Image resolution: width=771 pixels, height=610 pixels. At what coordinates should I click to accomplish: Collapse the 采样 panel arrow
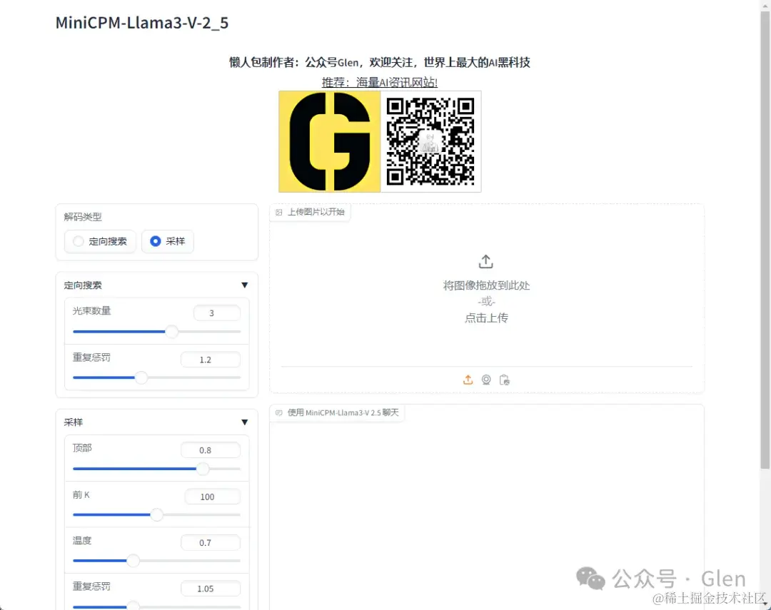click(244, 422)
